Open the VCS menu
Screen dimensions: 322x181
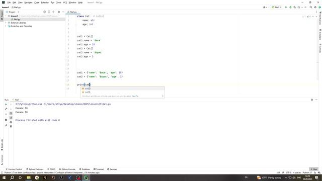tap(65, 3)
